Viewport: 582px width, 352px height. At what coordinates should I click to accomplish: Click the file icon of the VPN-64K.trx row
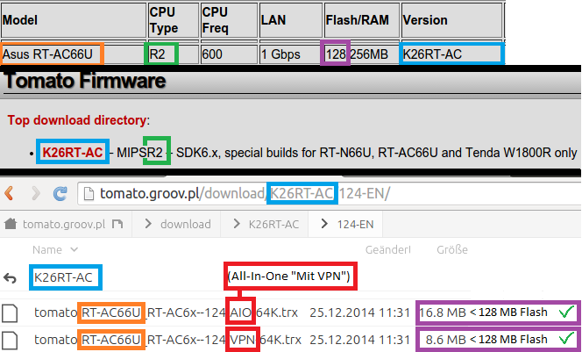click(10, 340)
